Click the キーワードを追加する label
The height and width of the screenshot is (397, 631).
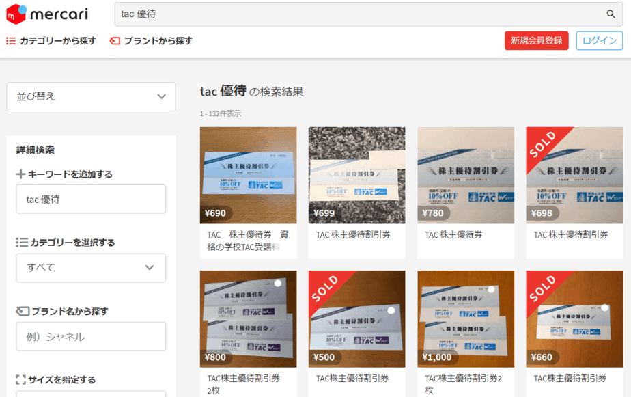tap(70, 174)
